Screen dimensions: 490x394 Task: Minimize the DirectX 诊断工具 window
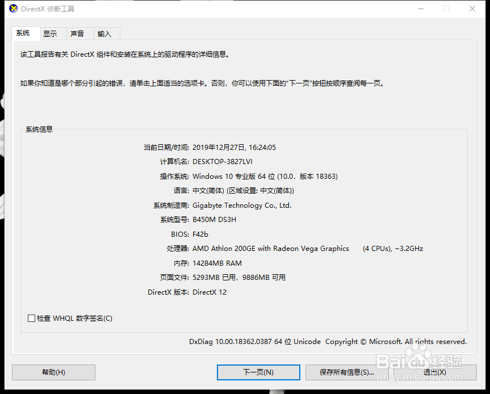[x=421, y=9]
